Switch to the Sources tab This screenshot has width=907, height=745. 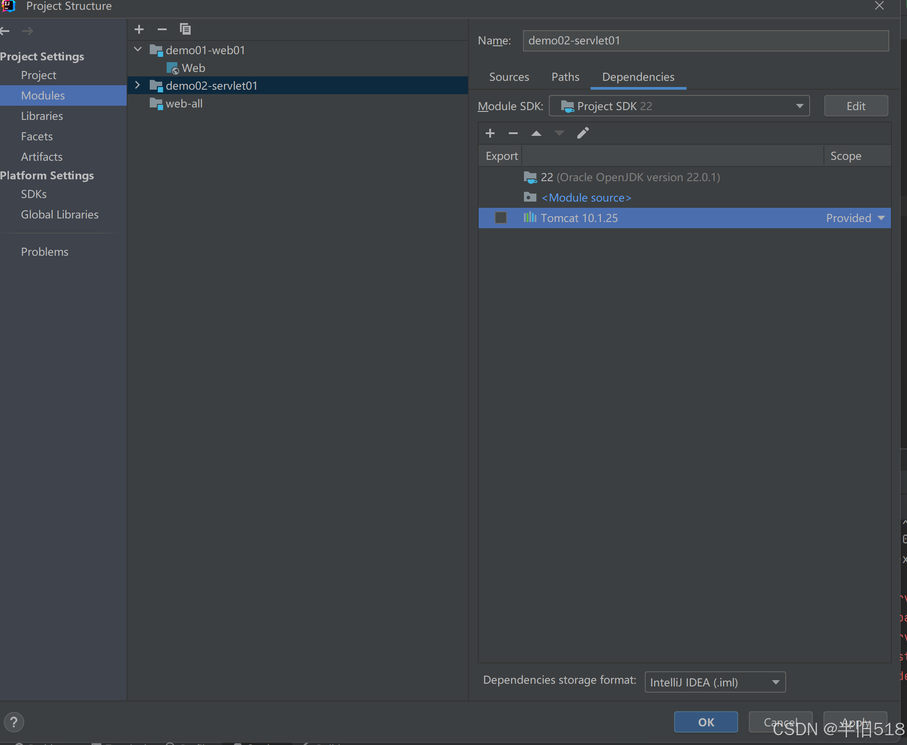click(509, 77)
